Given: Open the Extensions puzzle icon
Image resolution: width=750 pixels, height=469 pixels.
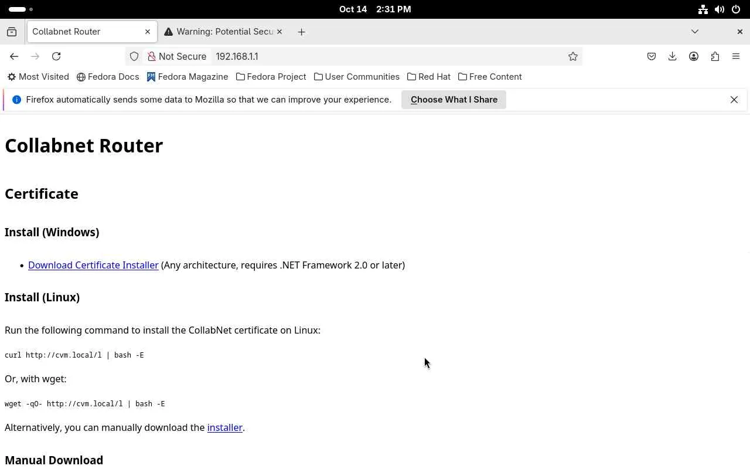Looking at the screenshot, I should 715,56.
